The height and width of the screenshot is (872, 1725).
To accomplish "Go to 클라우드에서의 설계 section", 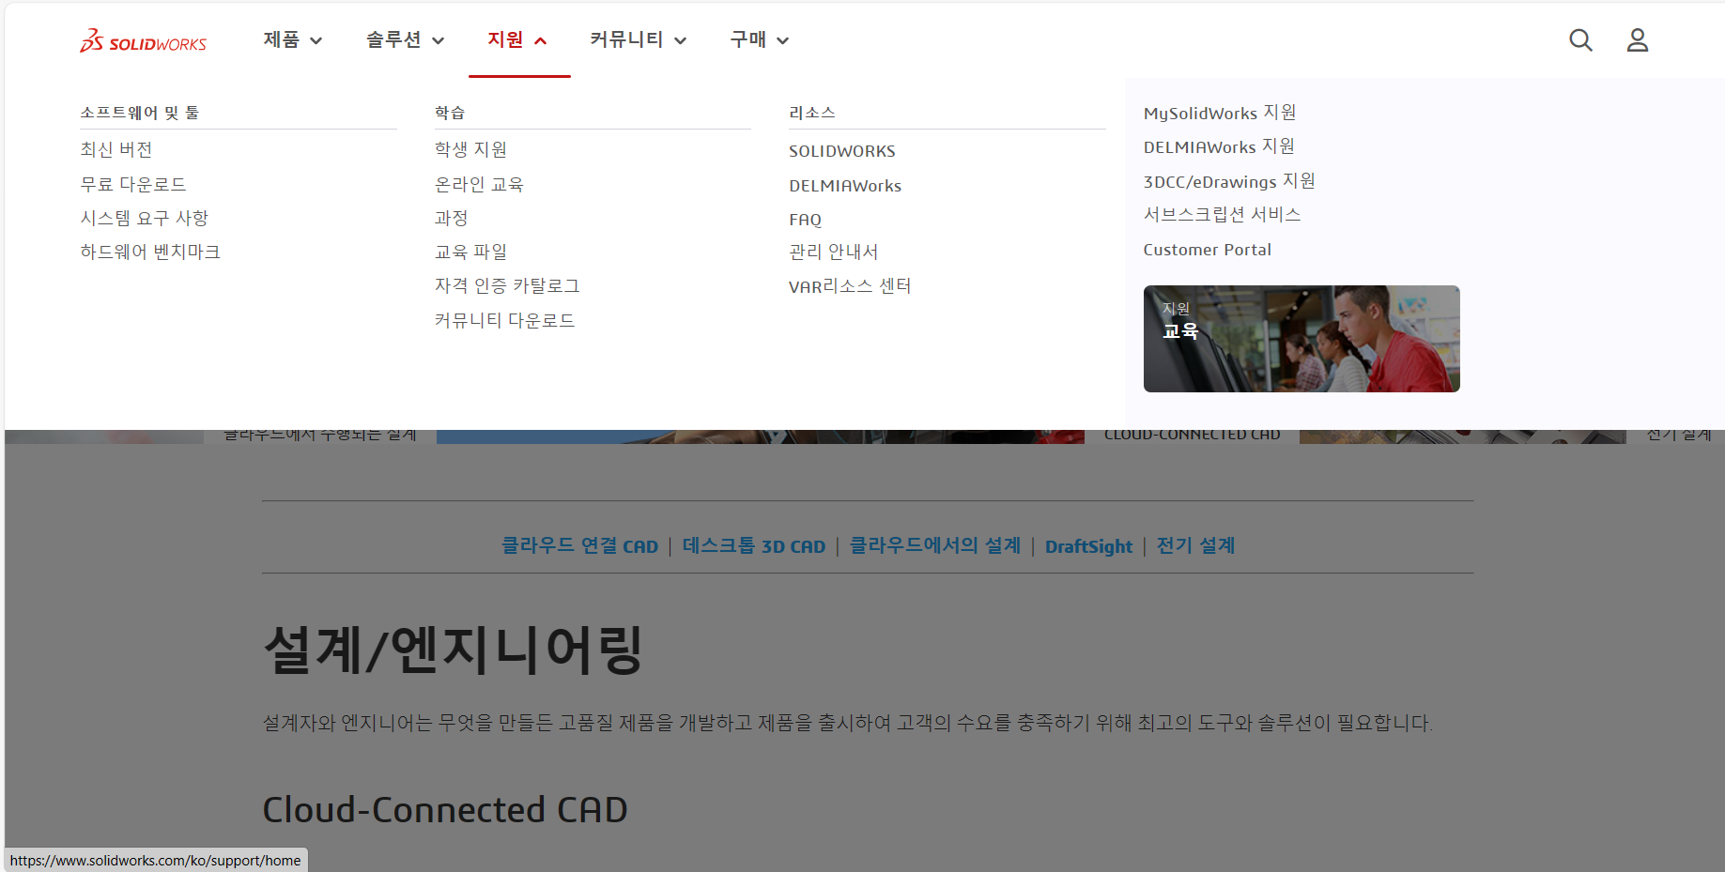I will (x=935, y=545).
